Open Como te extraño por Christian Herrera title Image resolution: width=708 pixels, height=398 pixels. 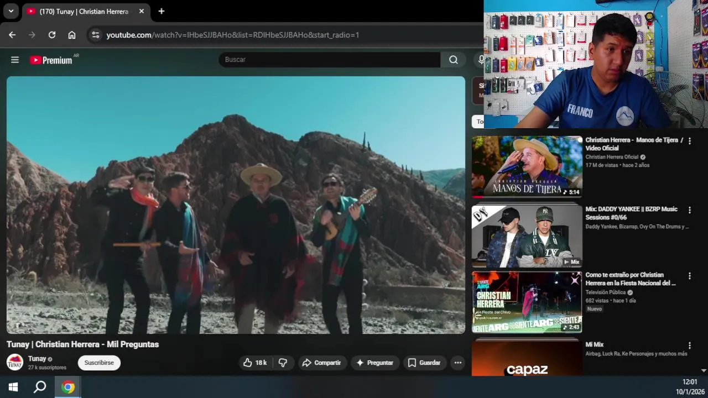tap(631, 279)
